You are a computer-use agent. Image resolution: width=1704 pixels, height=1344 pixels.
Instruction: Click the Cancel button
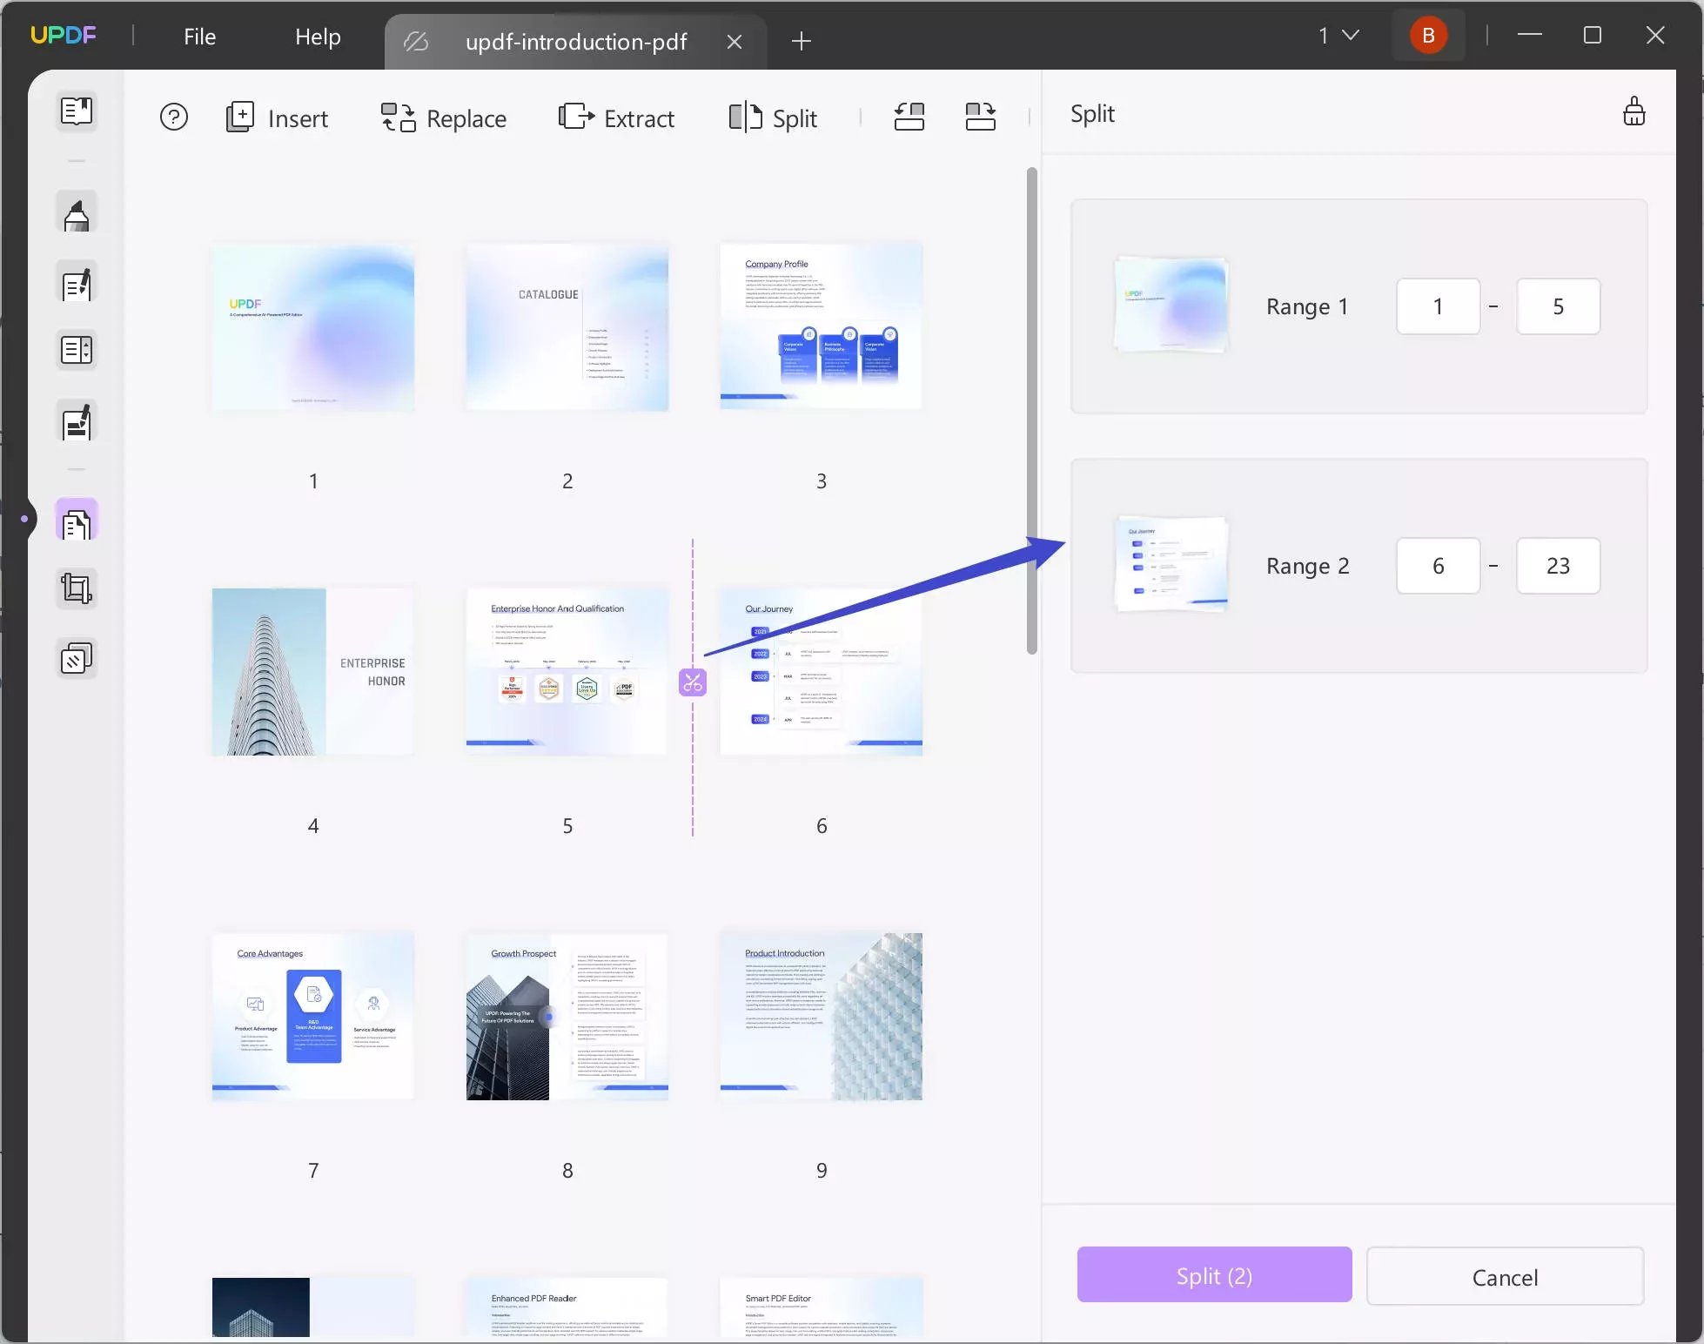[1505, 1277]
